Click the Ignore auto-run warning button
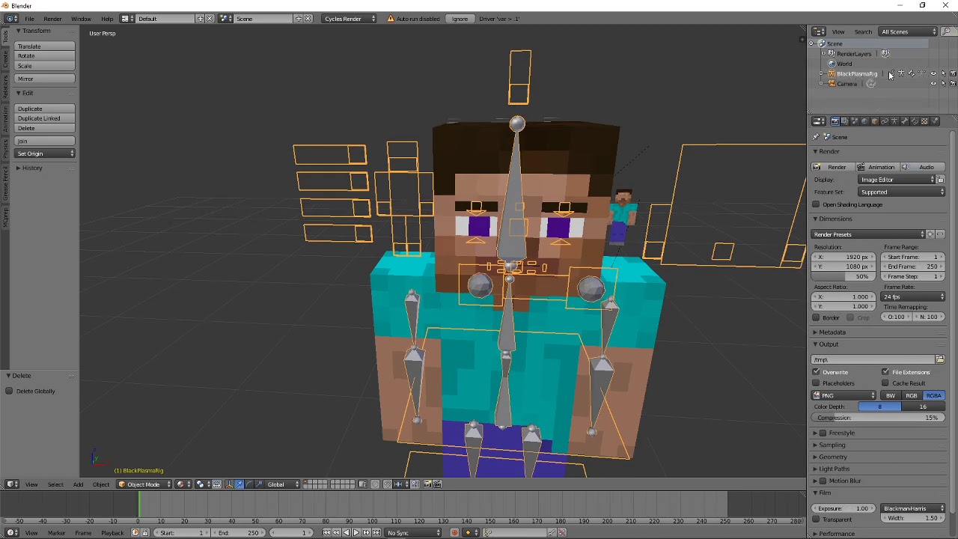 pyautogui.click(x=460, y=19)
